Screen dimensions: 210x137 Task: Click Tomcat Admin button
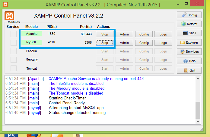tap(124, 68)
